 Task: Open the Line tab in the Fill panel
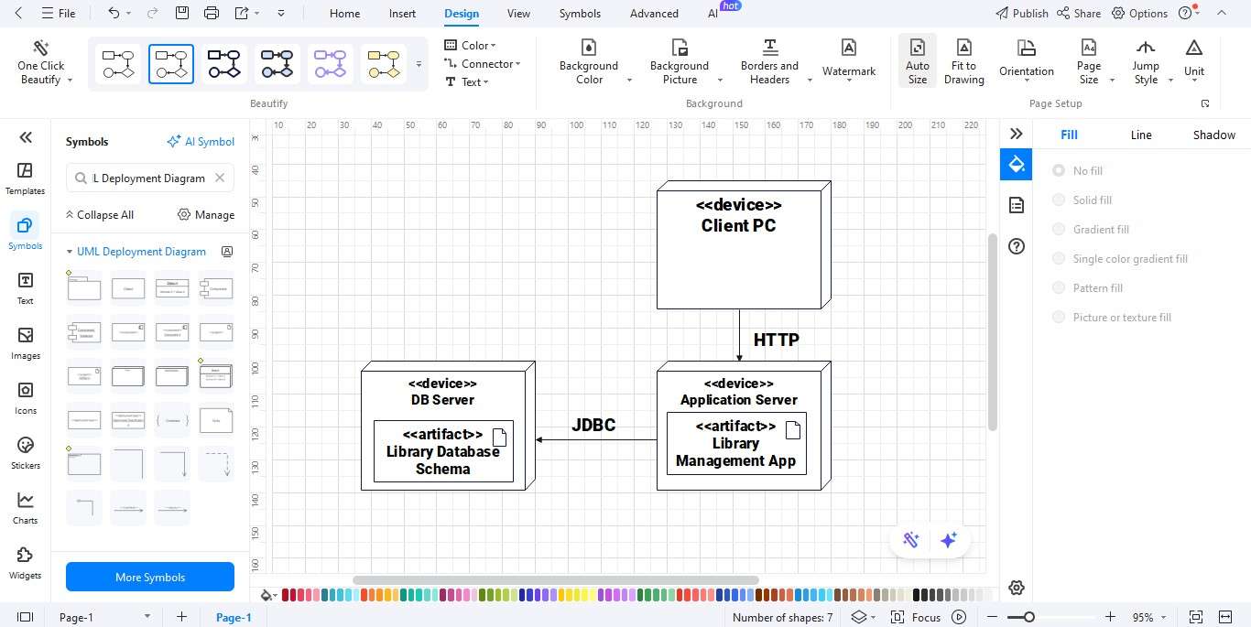coord(1141,135)
